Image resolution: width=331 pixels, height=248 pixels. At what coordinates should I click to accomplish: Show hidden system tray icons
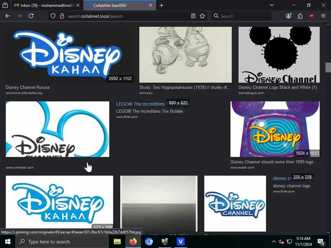(273, 242)
